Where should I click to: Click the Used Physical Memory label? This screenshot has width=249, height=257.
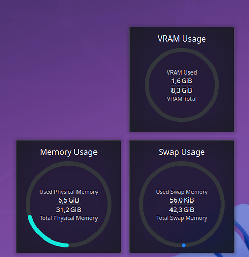(x=69, y=192)
